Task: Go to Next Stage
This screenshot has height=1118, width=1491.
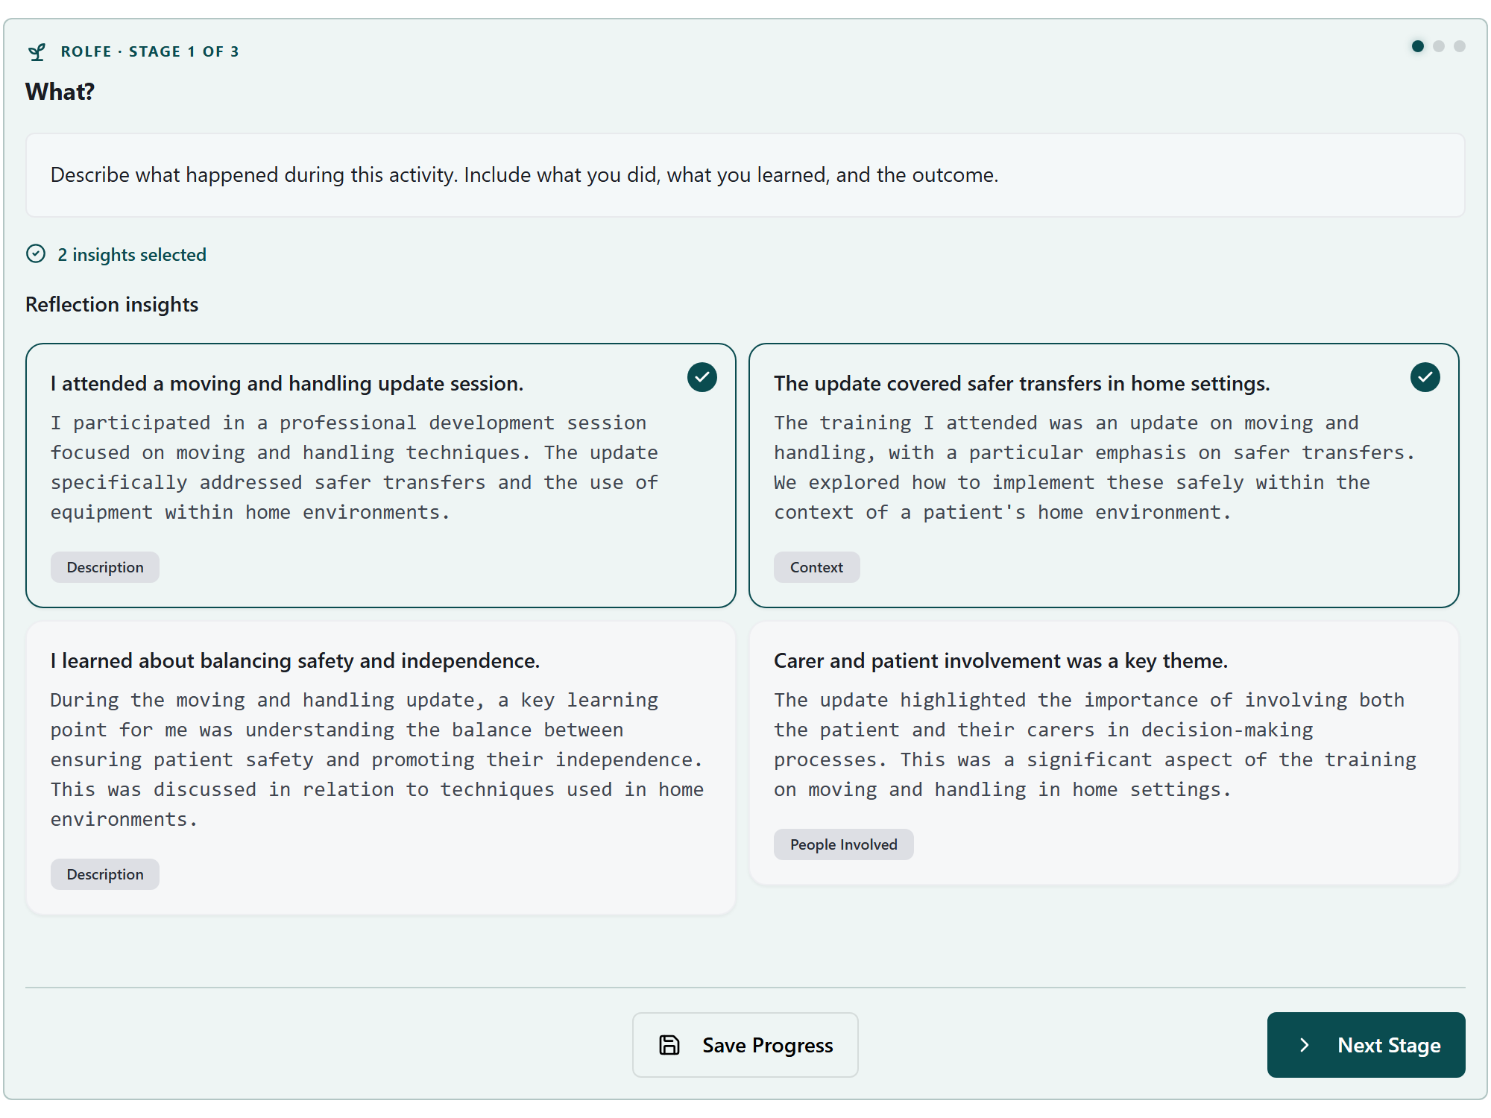Action: coord(1367,1045)
